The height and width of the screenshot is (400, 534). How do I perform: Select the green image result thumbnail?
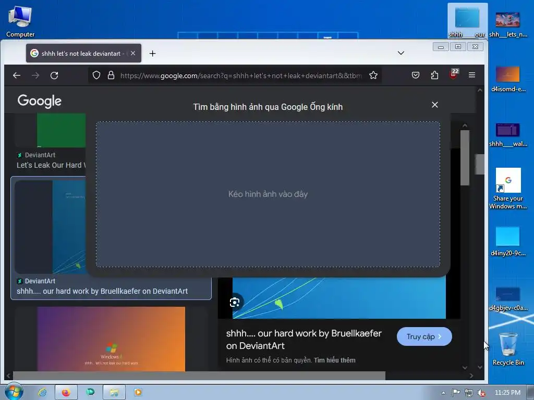coord(62,130)
